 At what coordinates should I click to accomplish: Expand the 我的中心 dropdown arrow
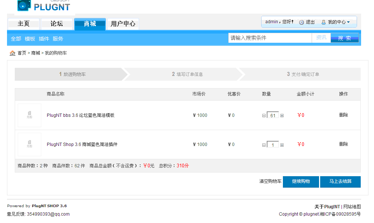tap(348, 22)
